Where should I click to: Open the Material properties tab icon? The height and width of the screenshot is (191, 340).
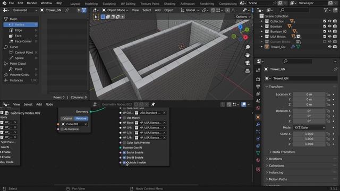(x=258, y=160)
